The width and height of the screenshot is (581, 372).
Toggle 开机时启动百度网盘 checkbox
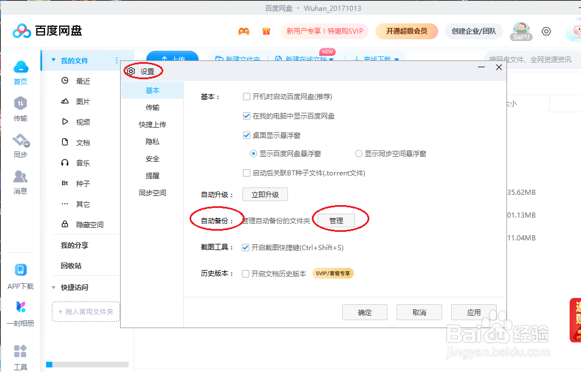coord(246,97)
